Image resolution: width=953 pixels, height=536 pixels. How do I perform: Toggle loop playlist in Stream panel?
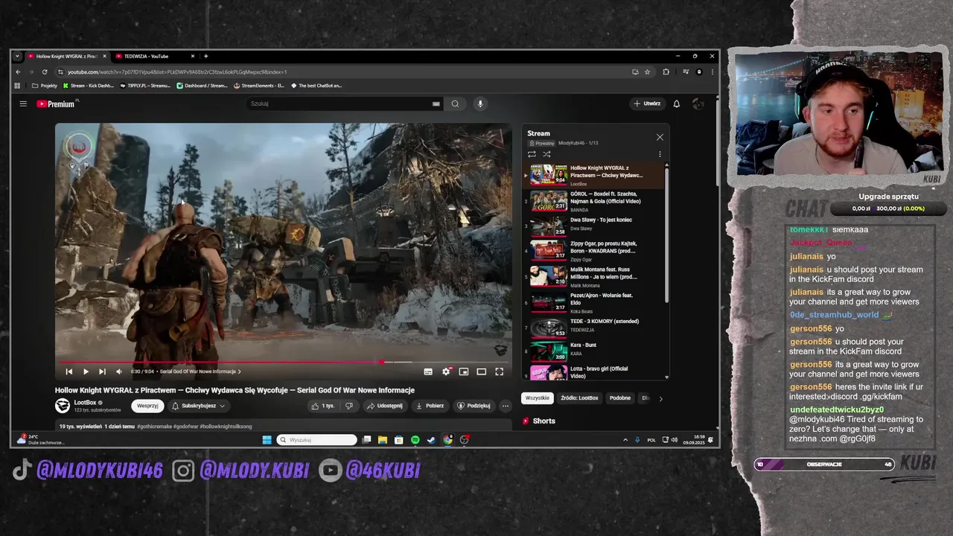(x=532, y=154)
